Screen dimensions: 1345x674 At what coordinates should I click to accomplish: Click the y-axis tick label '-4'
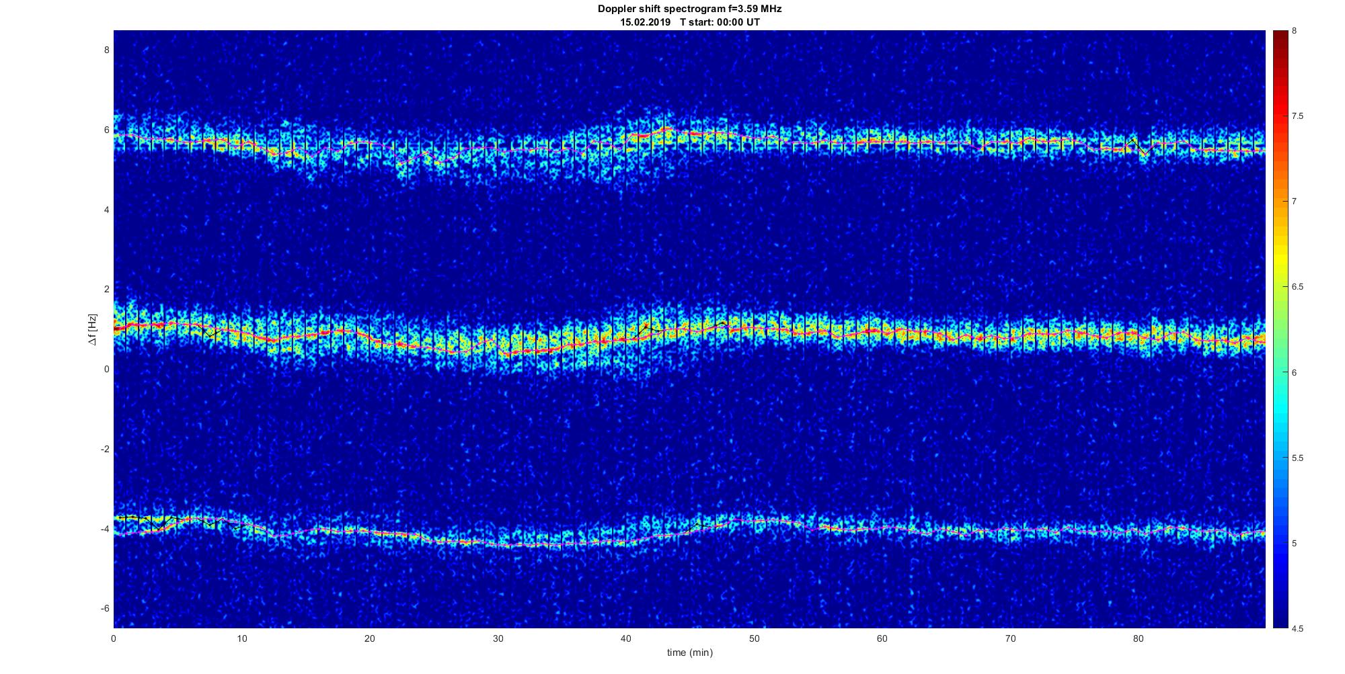click(x=105, y=529)
